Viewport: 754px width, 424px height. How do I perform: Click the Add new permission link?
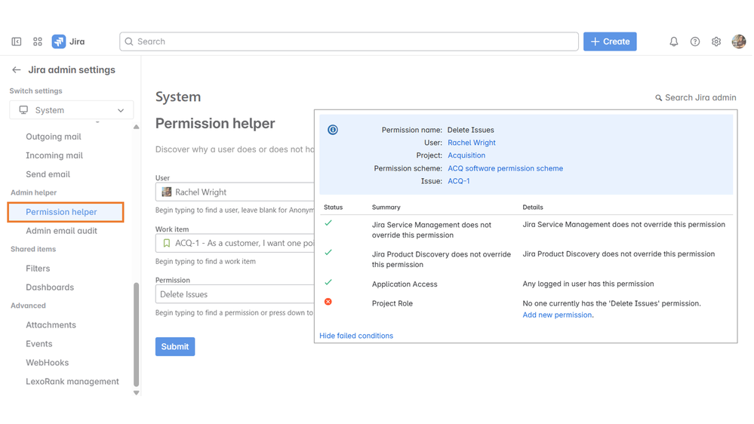[x=557, y=315]
